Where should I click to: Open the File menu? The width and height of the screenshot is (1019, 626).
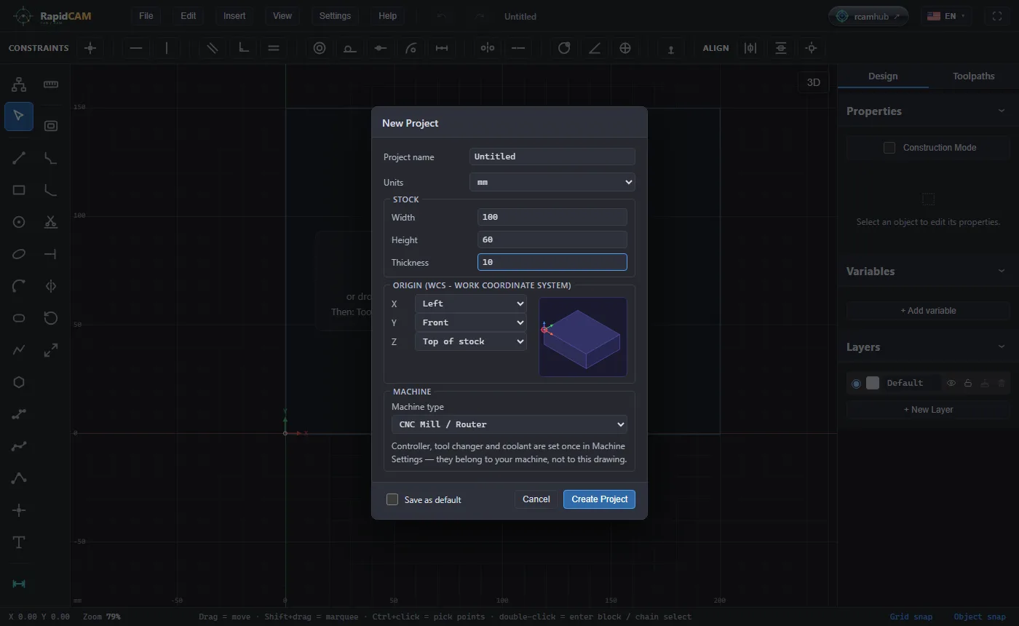(146, 16)
